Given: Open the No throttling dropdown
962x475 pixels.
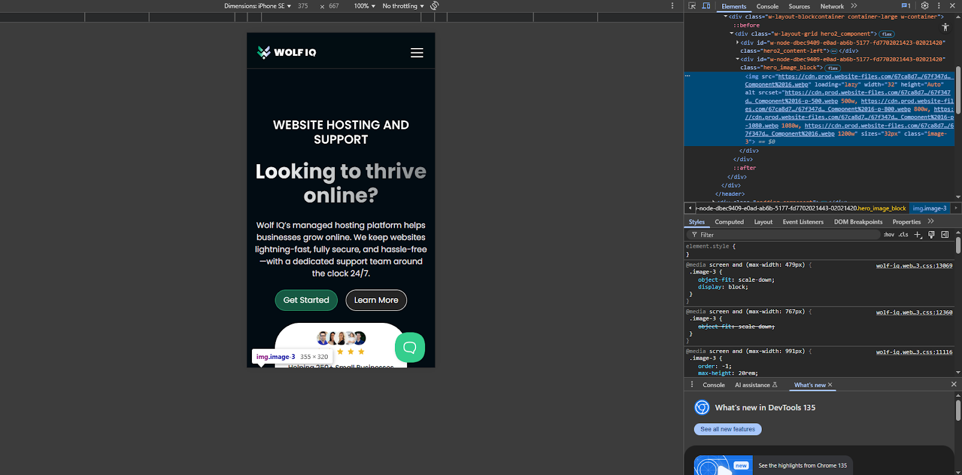Looking at the screenshot, I should point(403,6).
